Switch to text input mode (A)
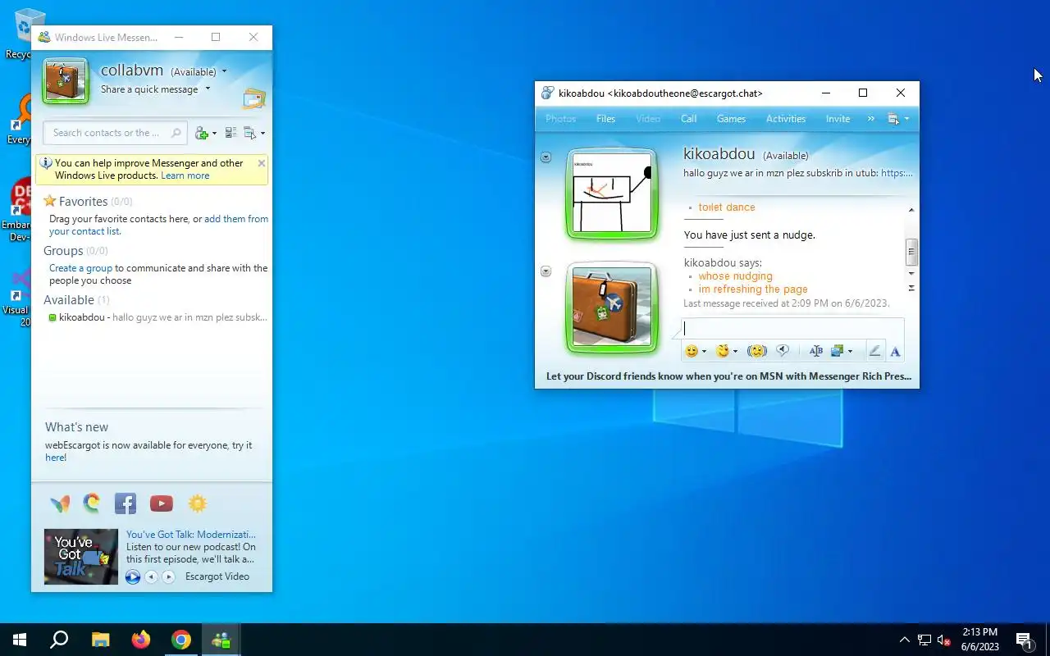The image size is (1050, 656). click(895, 352)
